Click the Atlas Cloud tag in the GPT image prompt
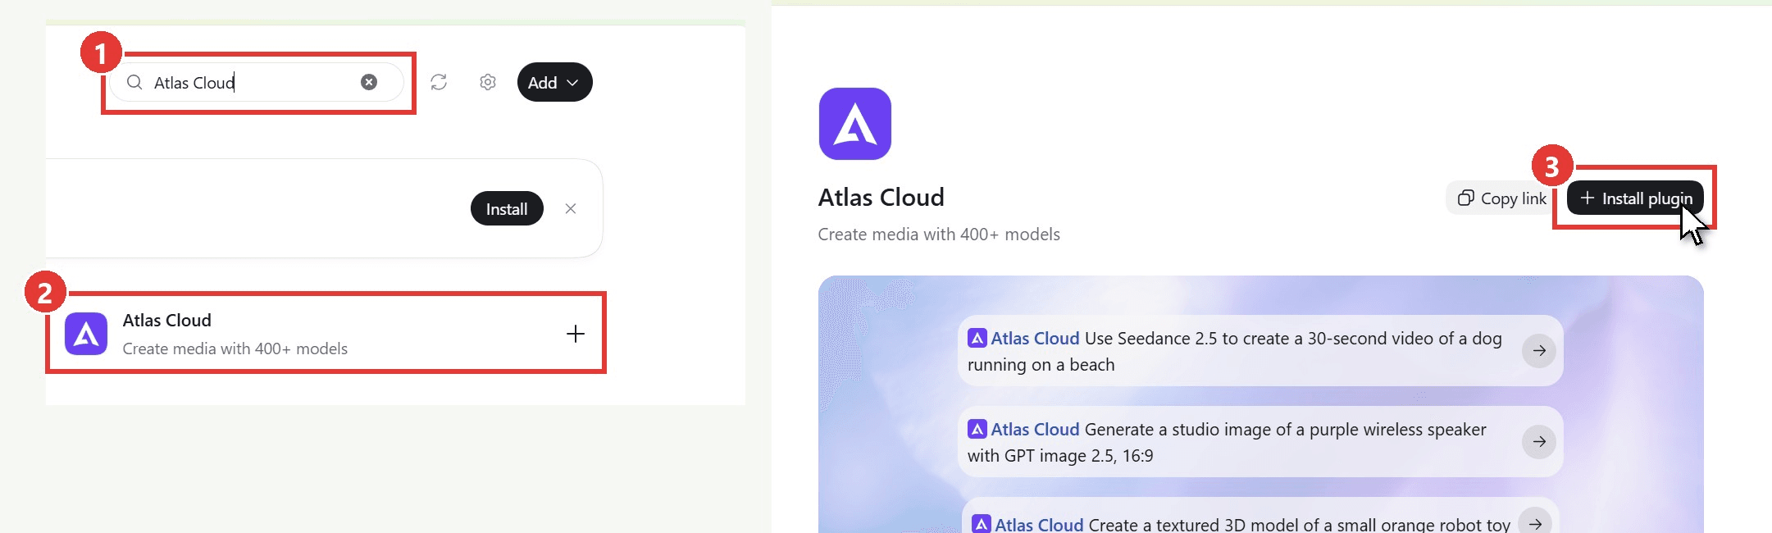This screenshot has width=1772, height=533. click(1023, 429)
